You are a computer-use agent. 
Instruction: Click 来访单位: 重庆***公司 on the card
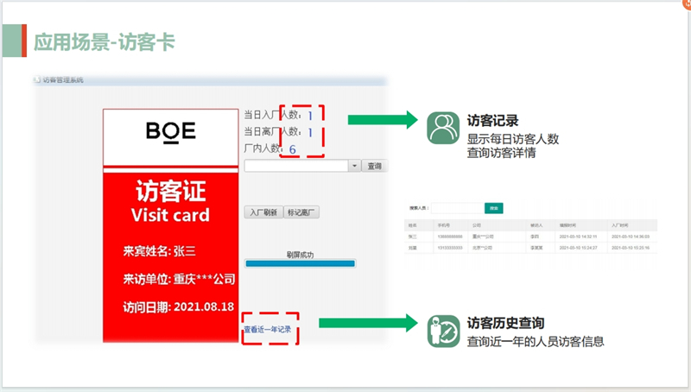(179, 279)
